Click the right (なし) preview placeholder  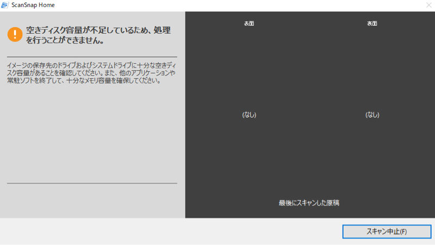tap(372, 115)
